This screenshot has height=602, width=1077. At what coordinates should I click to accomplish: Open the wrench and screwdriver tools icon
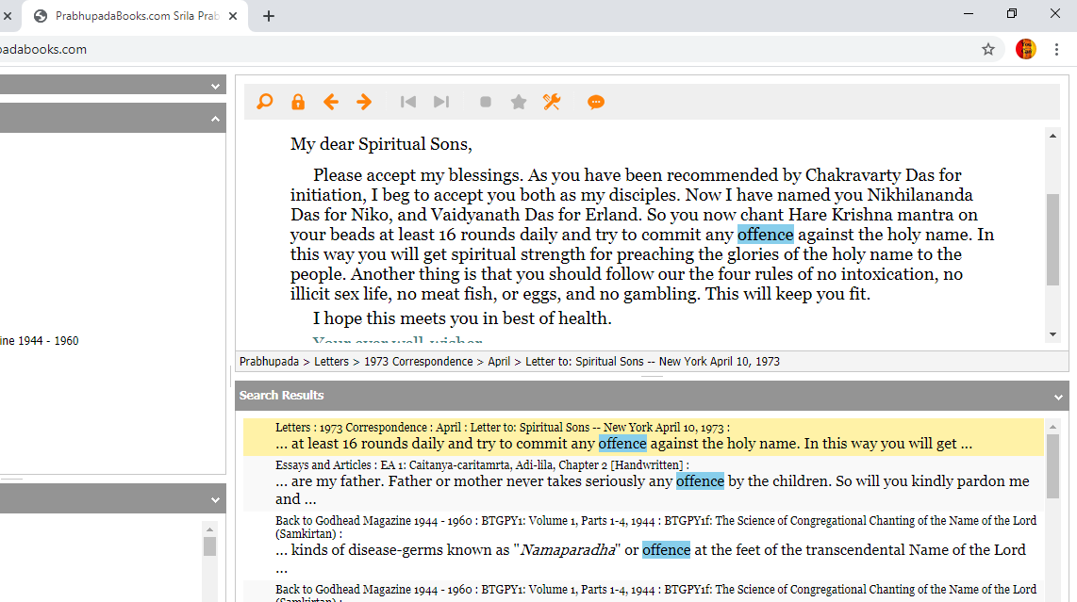552,103
